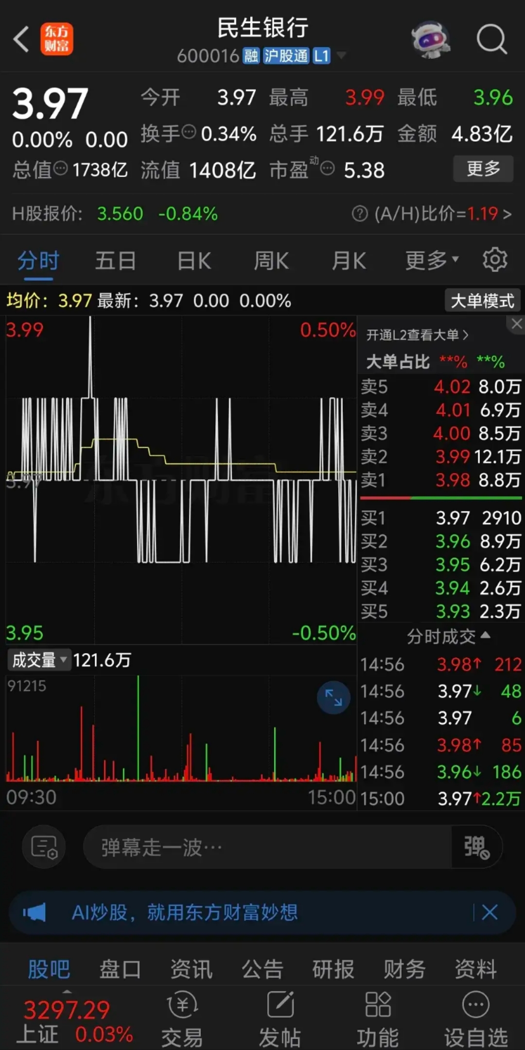Toggle the 弹 bullet-comment switch
Image resolution: width=525 pixels, height=1050 pixels.
pos(476,847)
